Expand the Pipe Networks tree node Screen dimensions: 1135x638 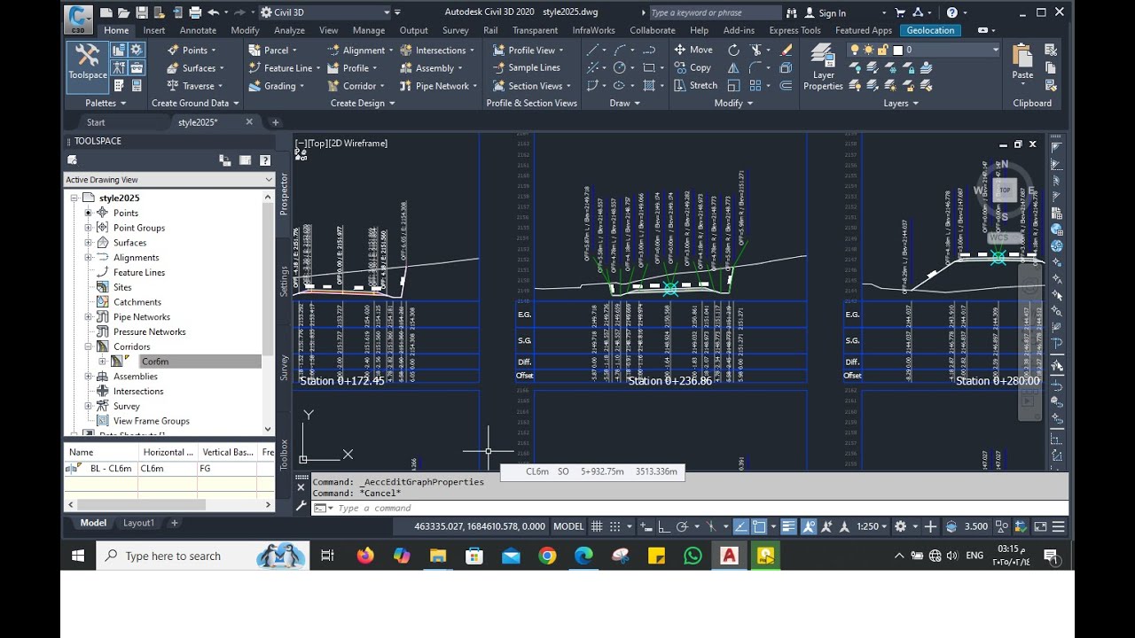(89, 317)
